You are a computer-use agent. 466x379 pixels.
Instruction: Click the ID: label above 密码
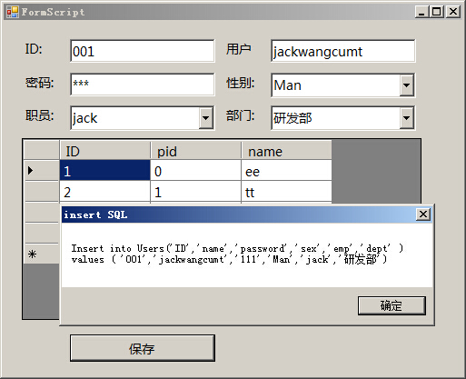[34, 49]
